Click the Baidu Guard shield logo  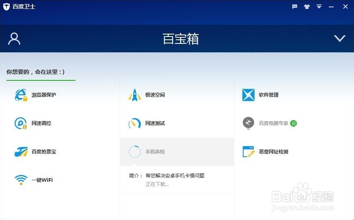click(6, 6)
